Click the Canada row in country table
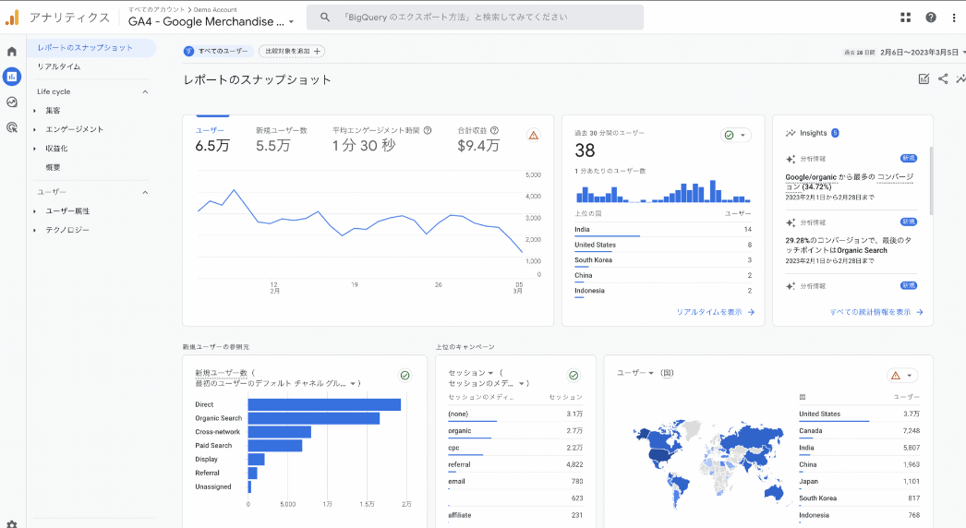Viewport: 966px width, 528px height. pos(859,431)
